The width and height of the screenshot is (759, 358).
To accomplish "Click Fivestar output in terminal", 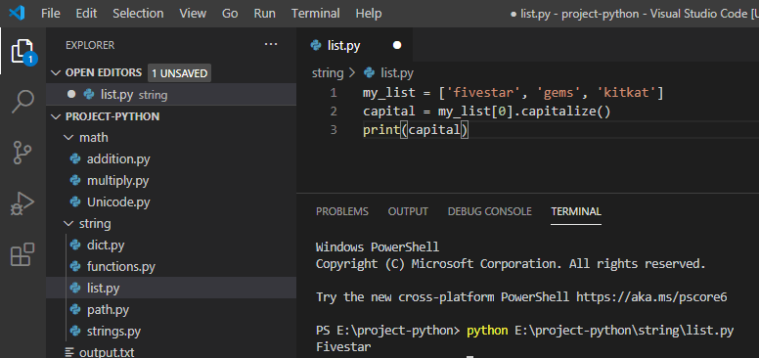I will click(343, 346).
